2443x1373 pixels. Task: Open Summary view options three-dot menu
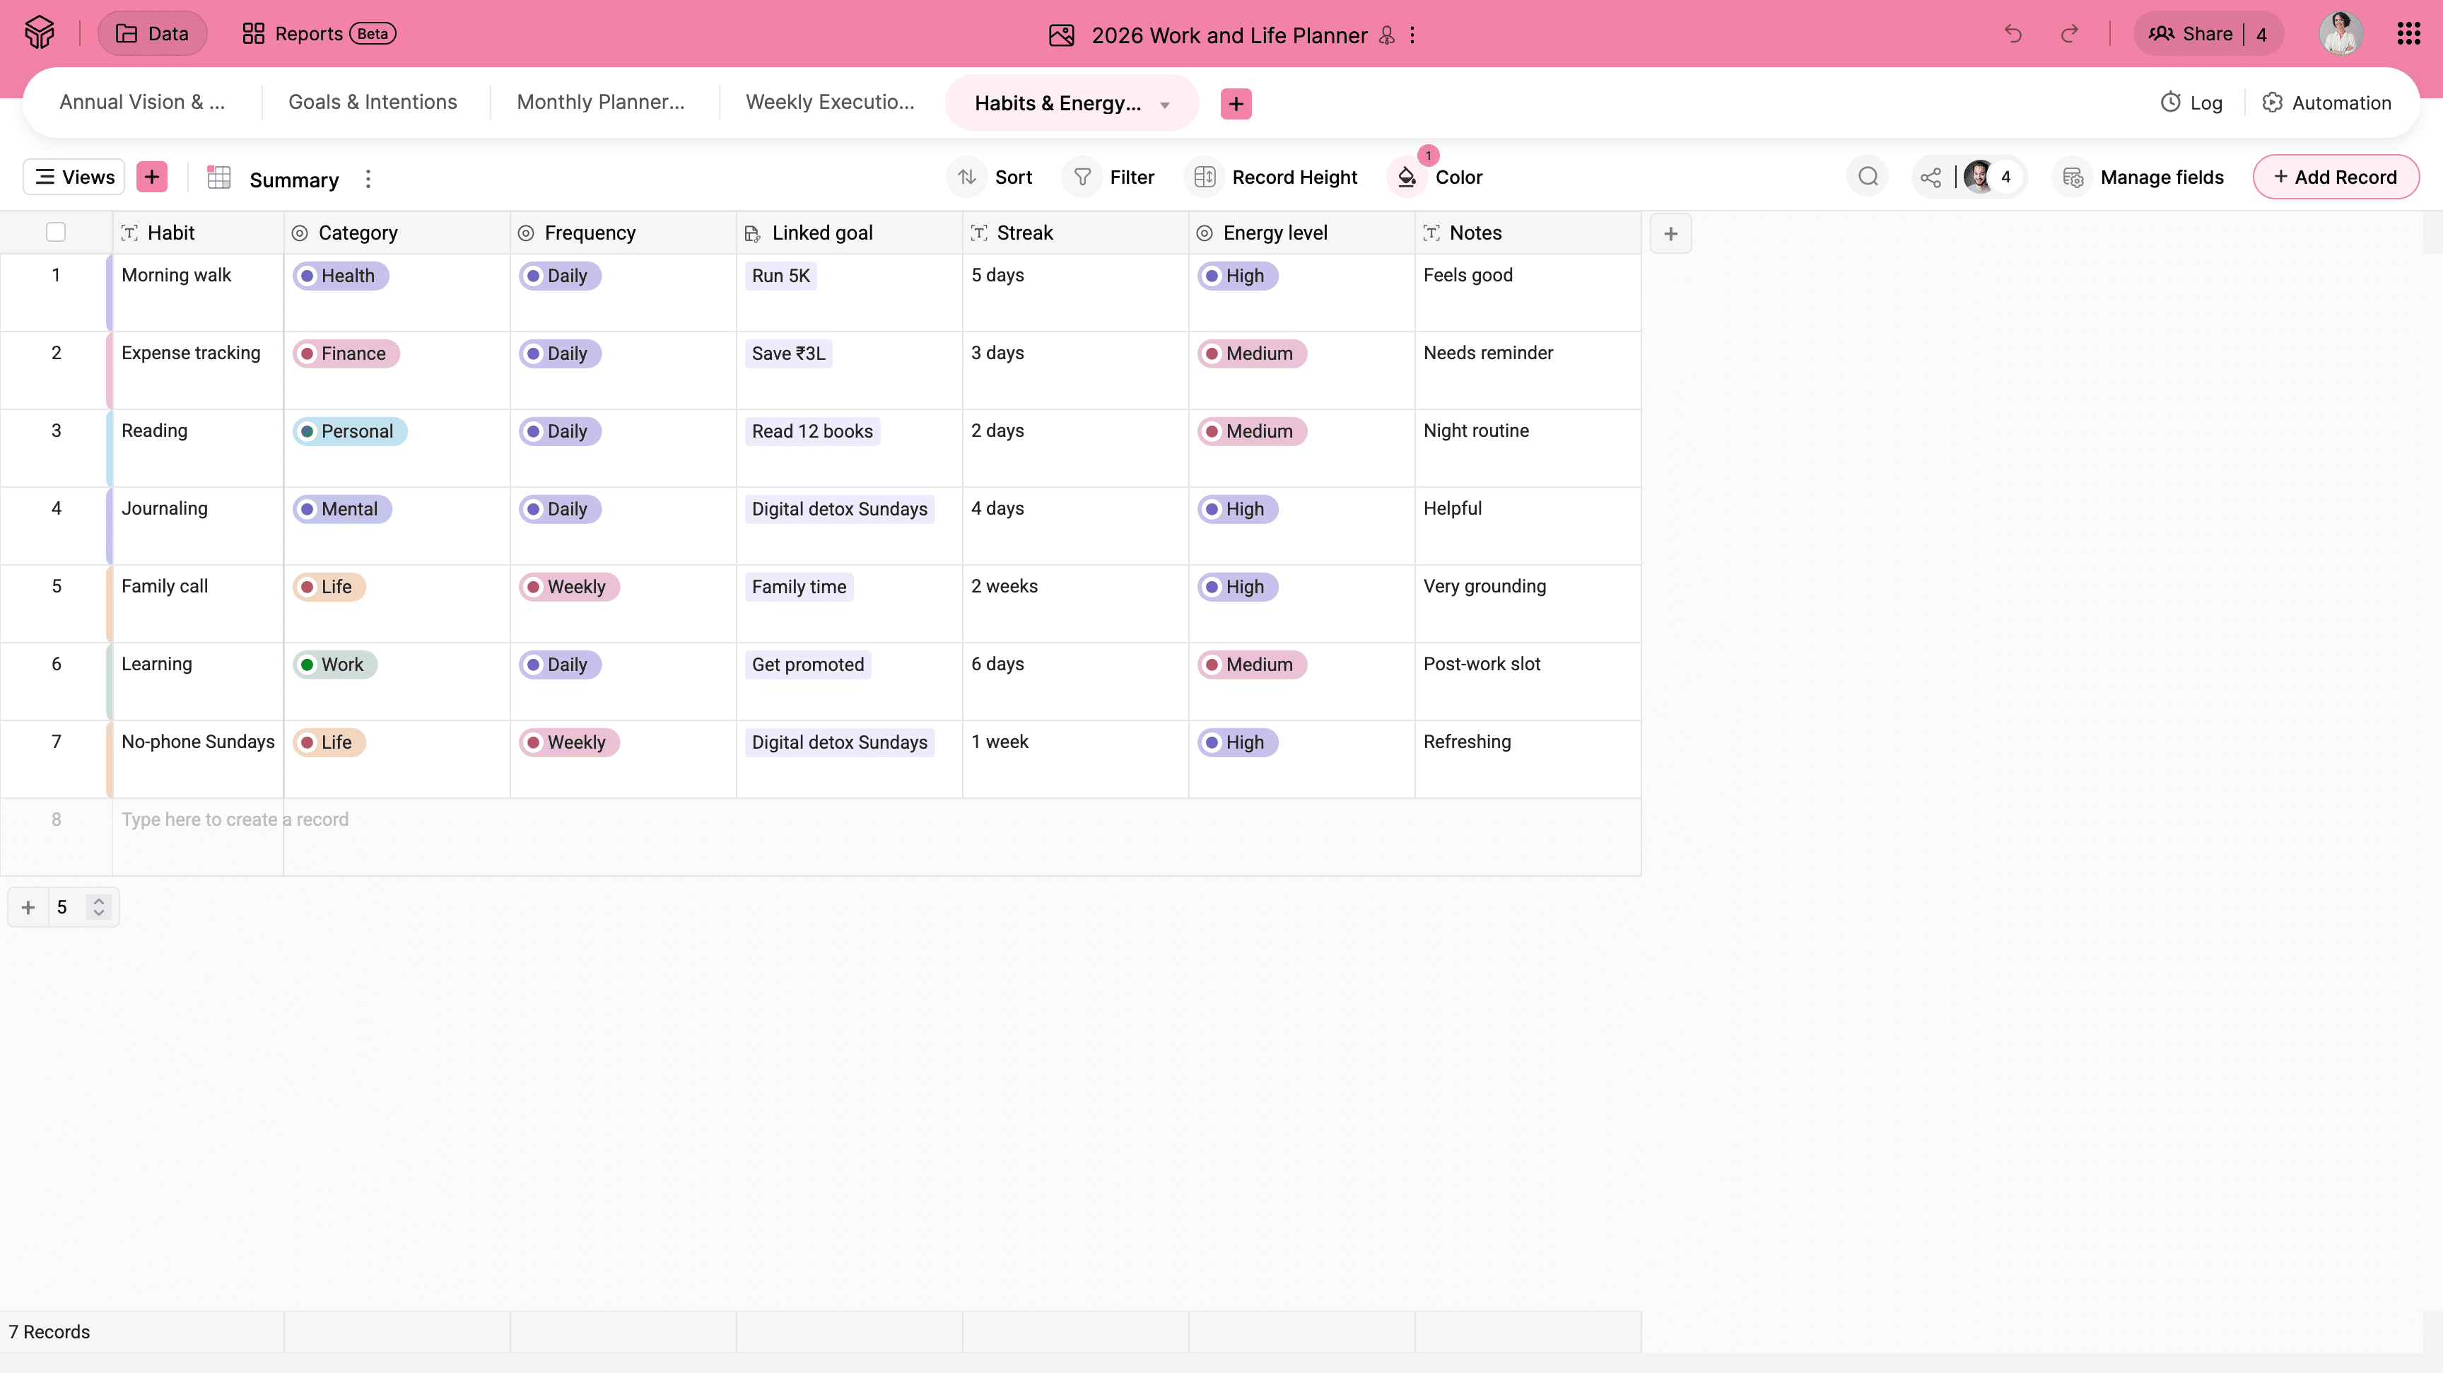pos(368,179)
